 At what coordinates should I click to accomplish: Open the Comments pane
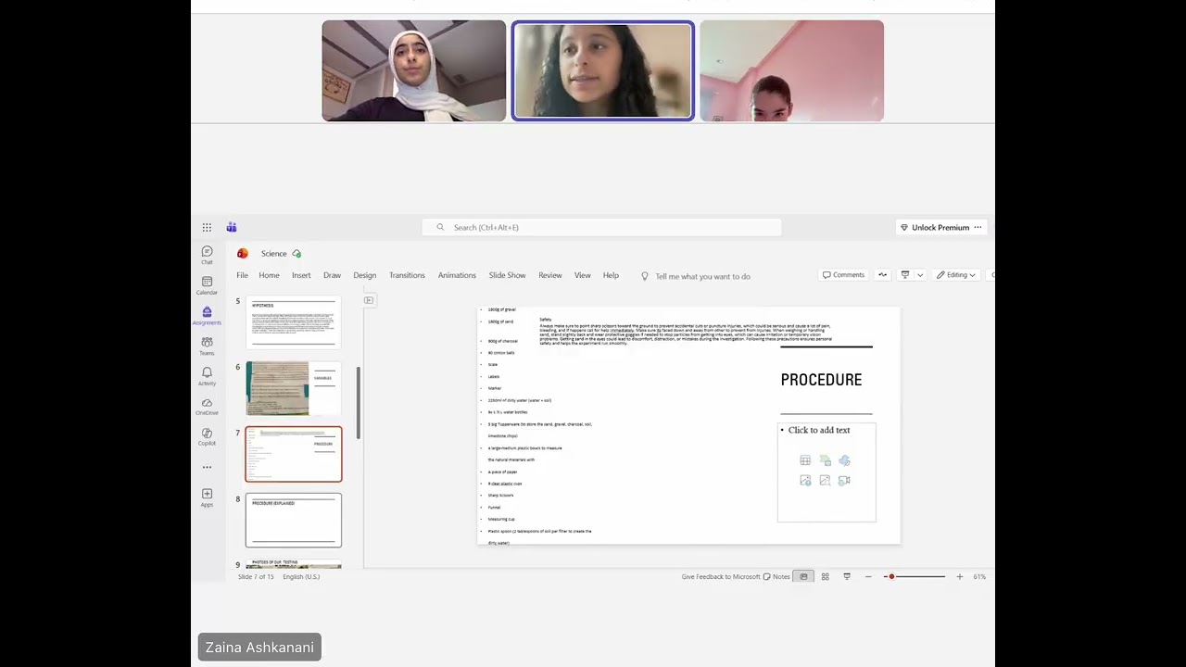click(843, 275)
